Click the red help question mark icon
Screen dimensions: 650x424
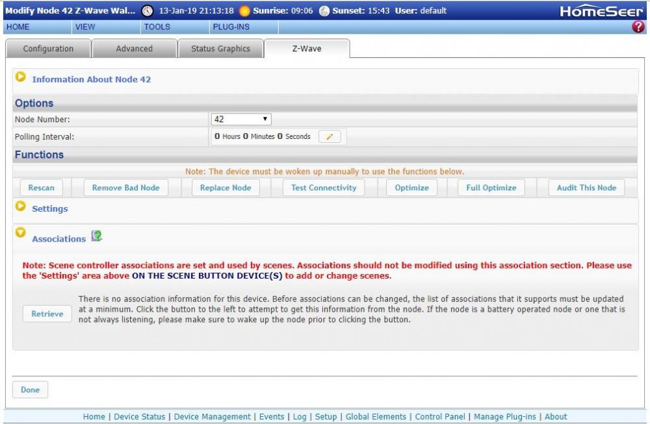tap(638, 27)
